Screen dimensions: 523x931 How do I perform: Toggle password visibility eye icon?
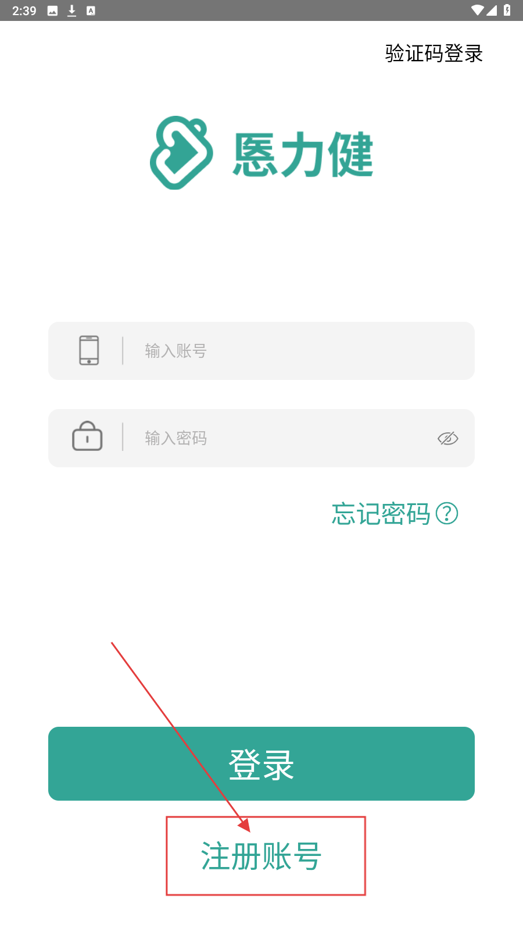(448, 438)
